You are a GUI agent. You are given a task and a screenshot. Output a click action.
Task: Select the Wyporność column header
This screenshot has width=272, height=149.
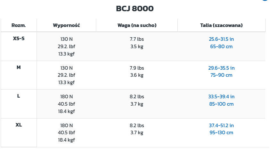66,25
